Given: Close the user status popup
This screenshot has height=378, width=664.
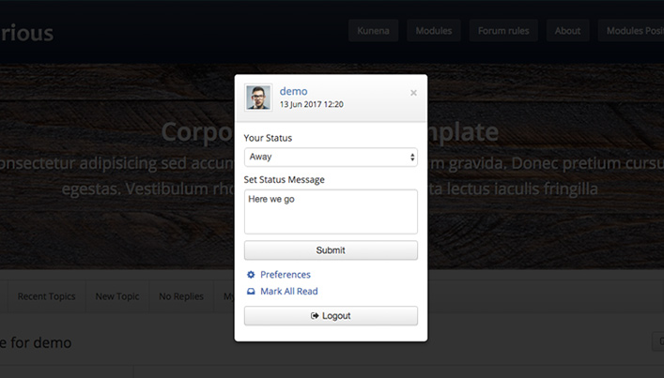Looking at the screenshot, I should 414,93.
